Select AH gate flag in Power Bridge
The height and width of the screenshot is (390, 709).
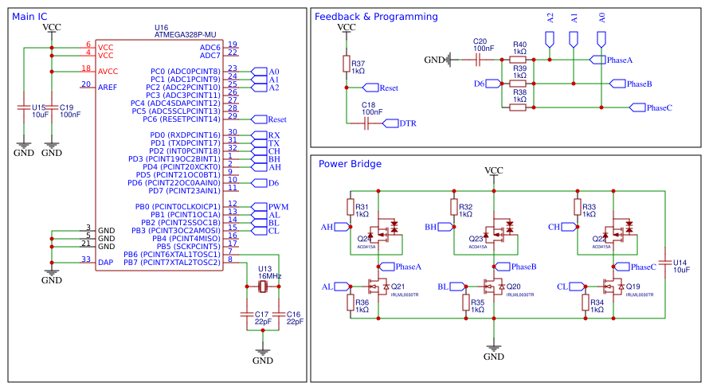click(343, 227)
